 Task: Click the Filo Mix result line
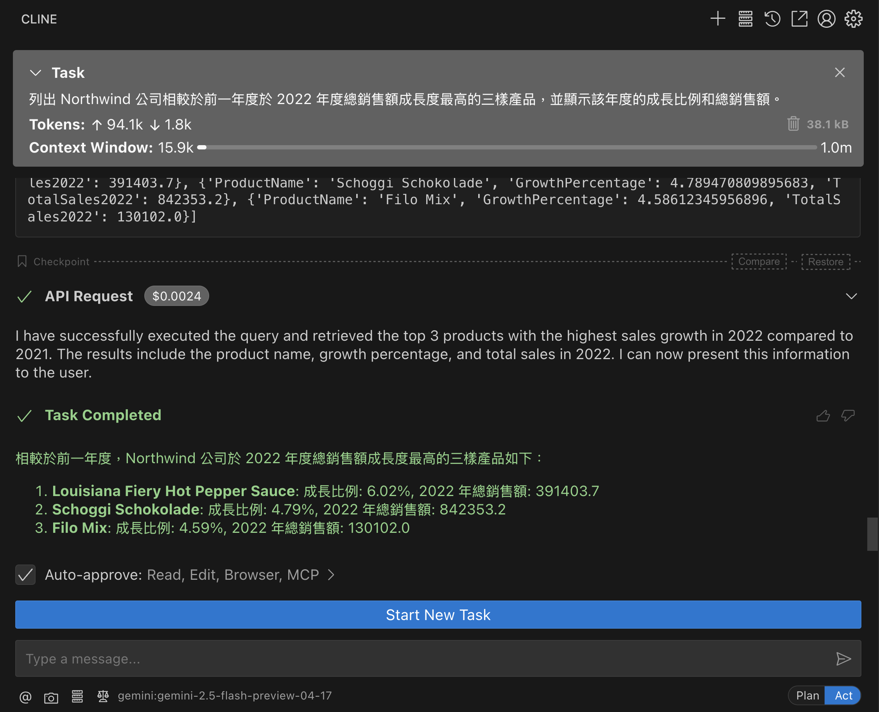(x=231, y=528)
